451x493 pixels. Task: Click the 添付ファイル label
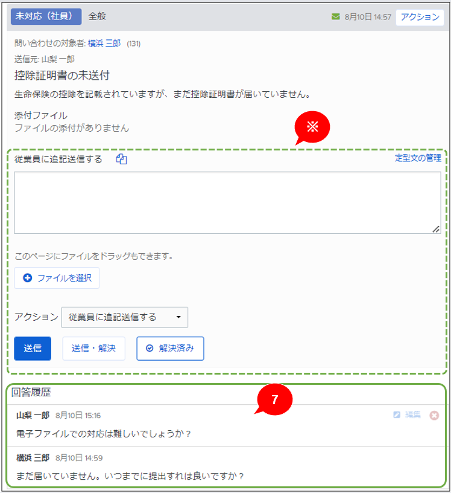click(41, 115)
